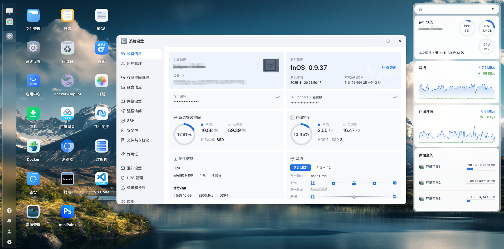The height and width of the screenshot is (249, 504).
Task: Click the 检查更新 link
Action: [x=389, y=68]
